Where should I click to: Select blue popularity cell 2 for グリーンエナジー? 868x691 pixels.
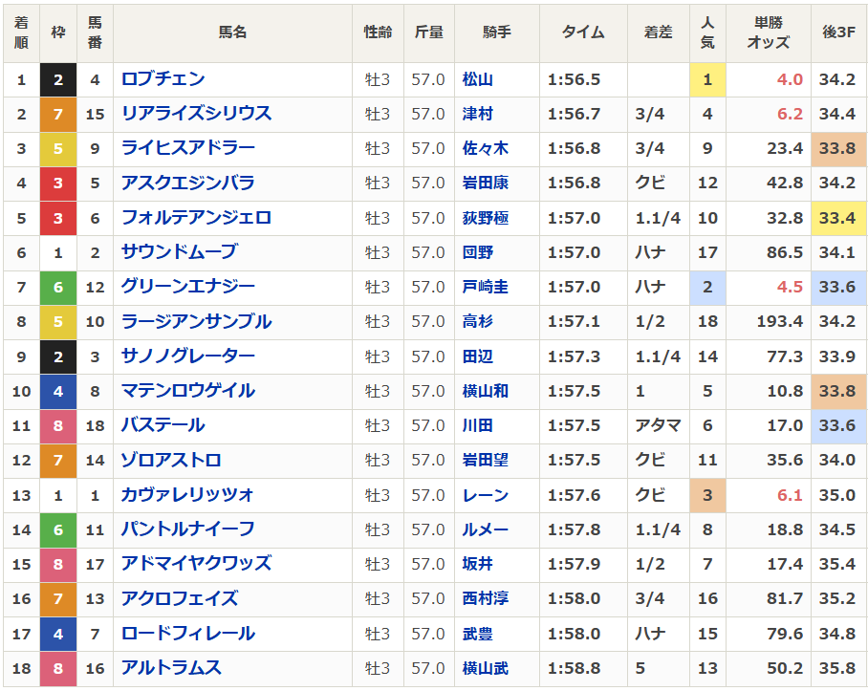(x=707, y=287)
